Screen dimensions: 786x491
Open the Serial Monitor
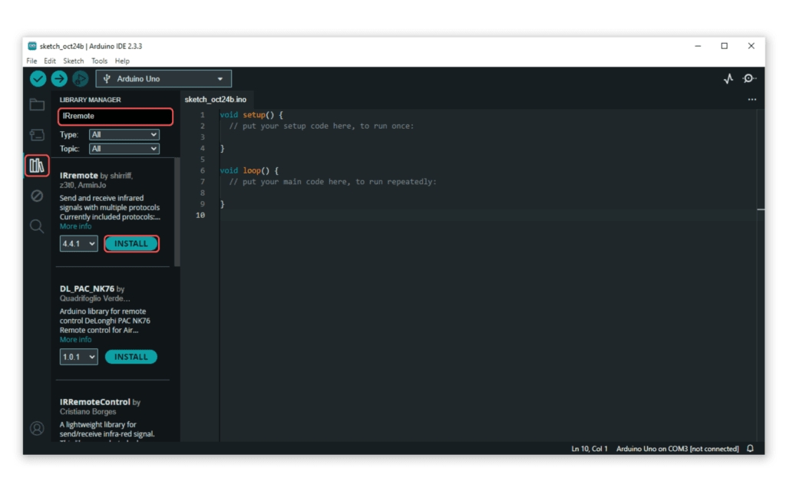tap(749, 79)
